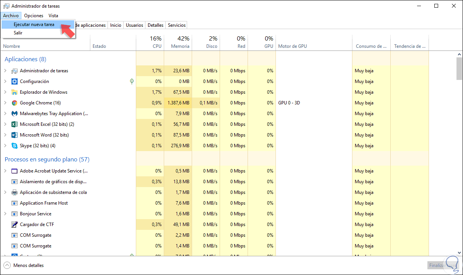Viewport: 463px width, 275px height.
Task: Click the Microsoft Word icon
Action: tap(15, 135)
